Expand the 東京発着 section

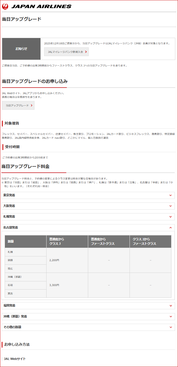pyautogui.click(x=88, y=195)
